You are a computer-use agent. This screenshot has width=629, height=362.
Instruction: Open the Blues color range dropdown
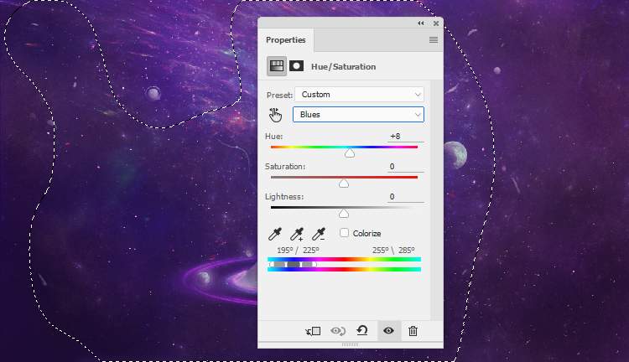coord(358,115)
